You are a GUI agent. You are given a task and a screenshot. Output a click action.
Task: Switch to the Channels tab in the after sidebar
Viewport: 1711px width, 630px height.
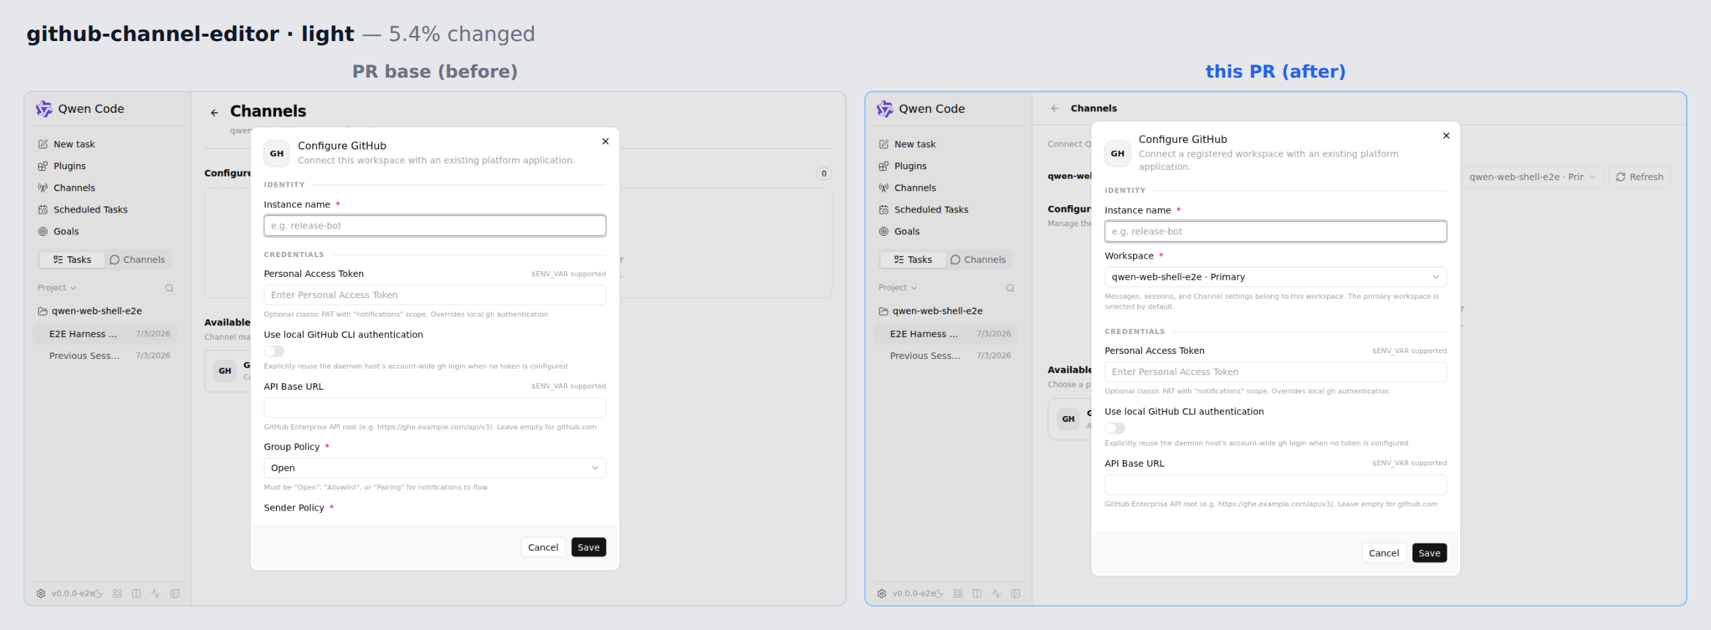(x=979, y=260)
